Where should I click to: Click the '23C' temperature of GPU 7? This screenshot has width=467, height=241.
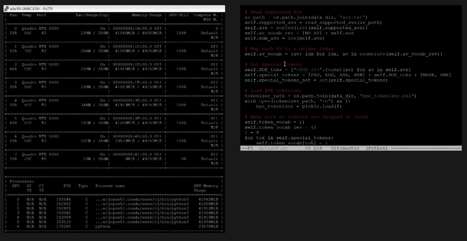click(28, 159)
